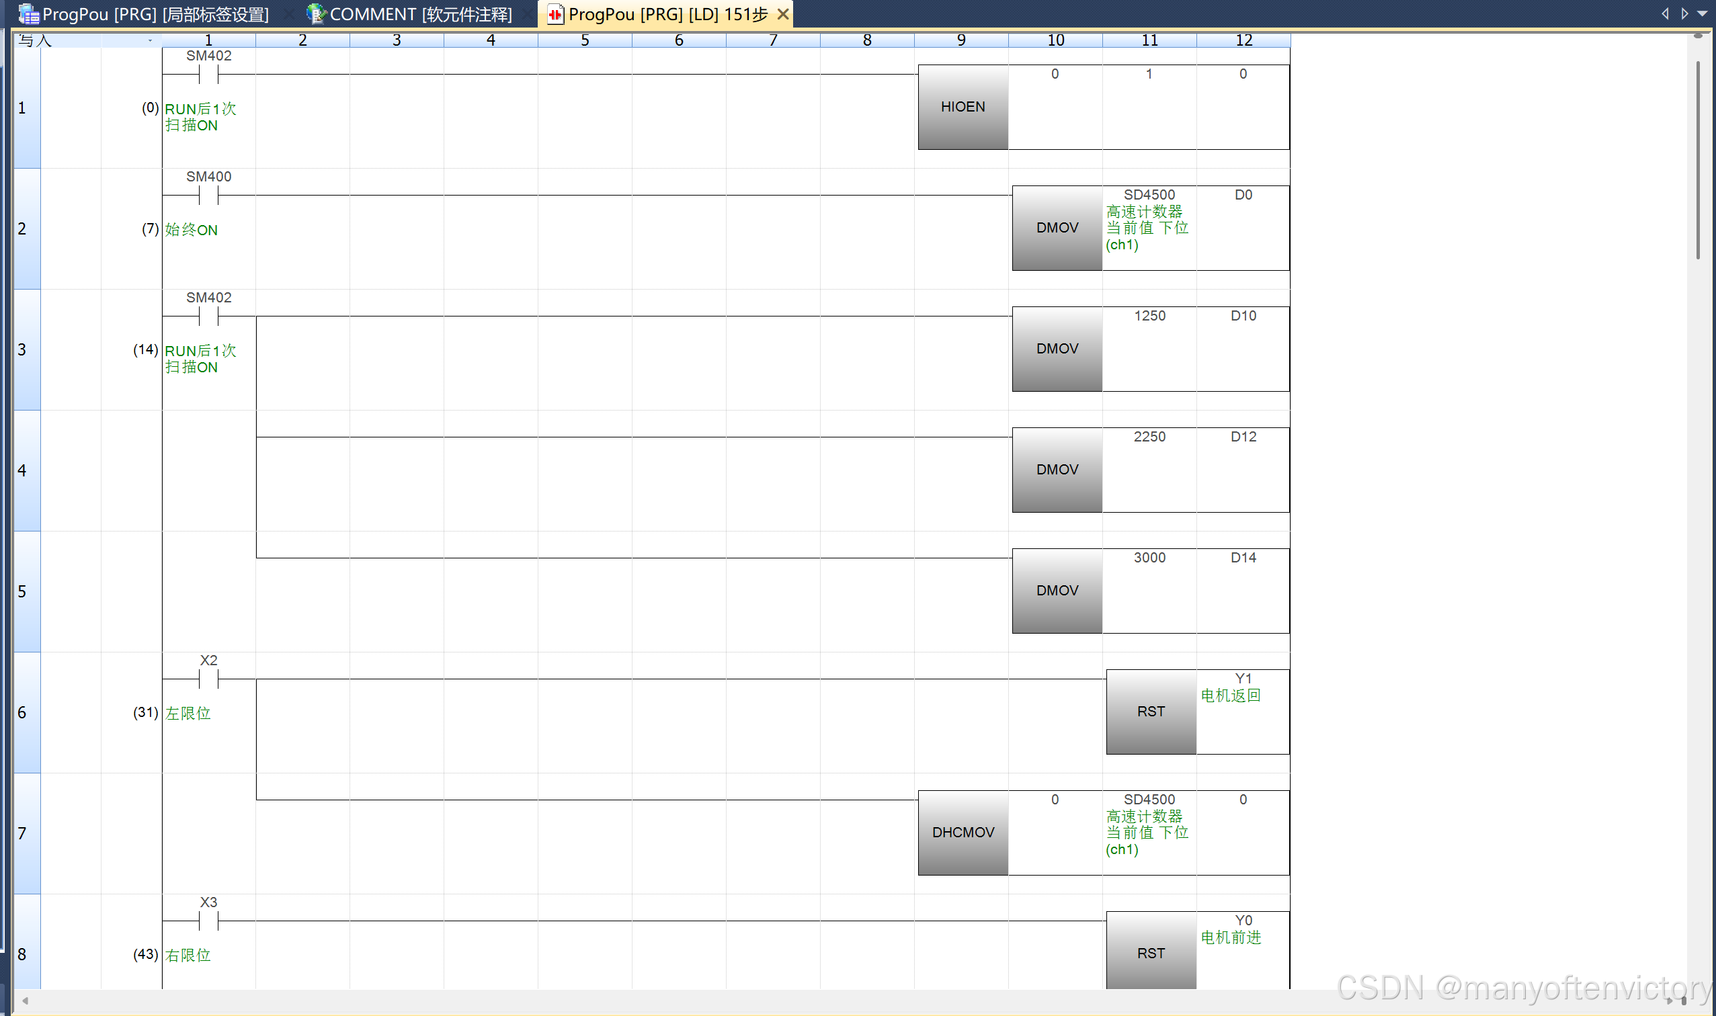Open the tab list dropdown arrow
This screenshot has width=1716, height=1016.
coord(1703,13)
